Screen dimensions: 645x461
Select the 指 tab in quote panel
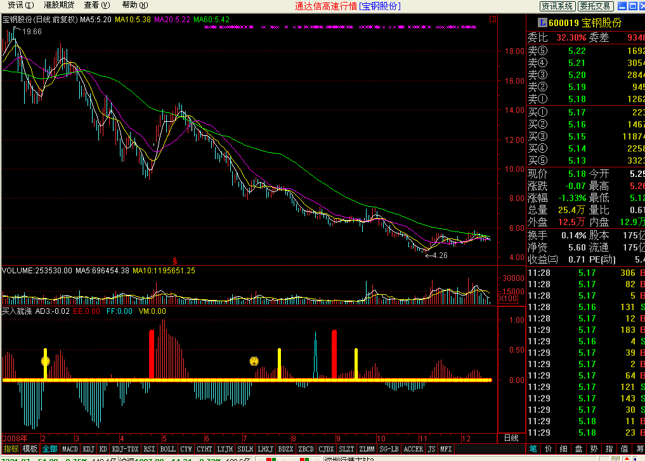(x=609, y=449)
